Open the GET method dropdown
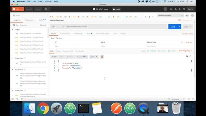 click(58, 27)
